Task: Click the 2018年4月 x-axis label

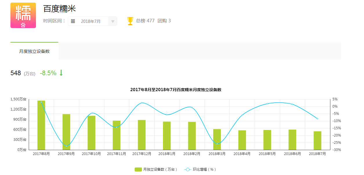Action: 242,154
